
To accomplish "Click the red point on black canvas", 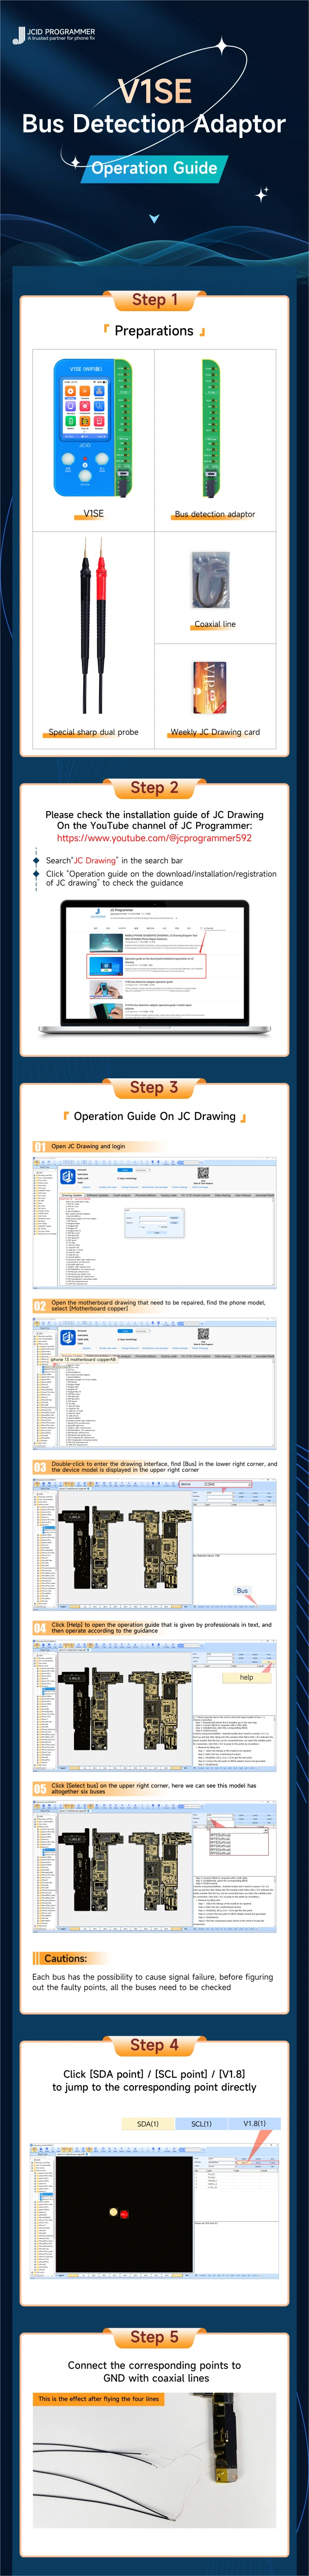I will tap(124, 2213).
